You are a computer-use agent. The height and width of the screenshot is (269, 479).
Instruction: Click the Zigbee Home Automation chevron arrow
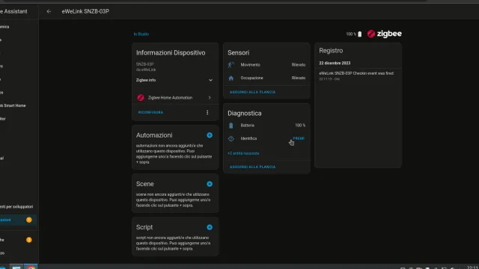click(x=210, y=98)
